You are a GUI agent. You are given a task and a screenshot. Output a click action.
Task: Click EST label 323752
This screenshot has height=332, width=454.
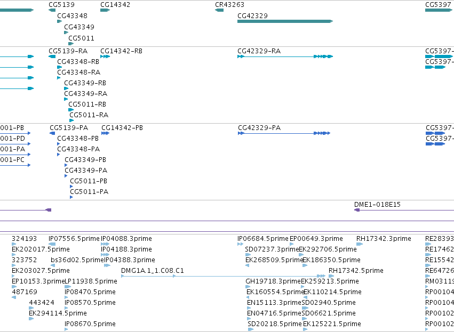pos(25,260)
